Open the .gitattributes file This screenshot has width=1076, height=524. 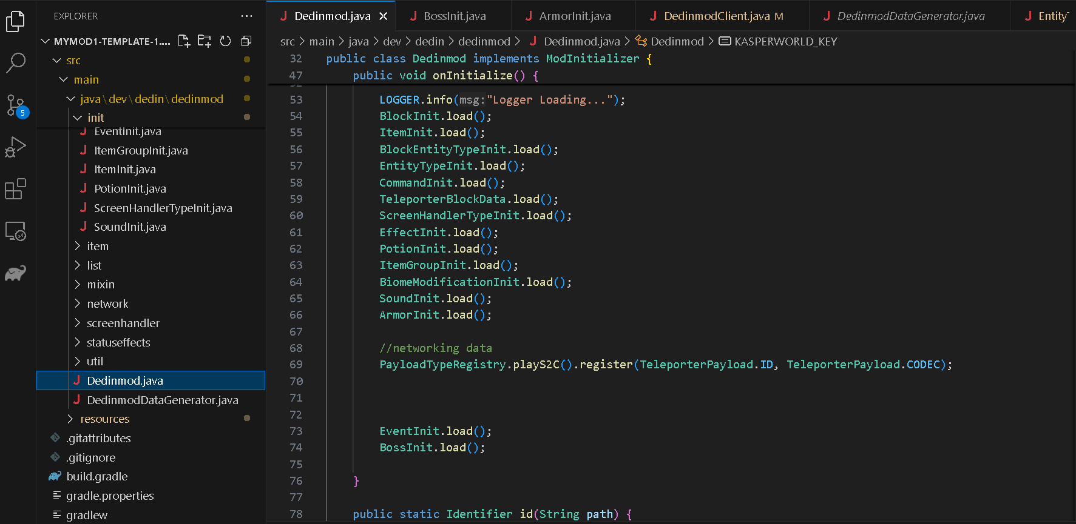[98, 438]
